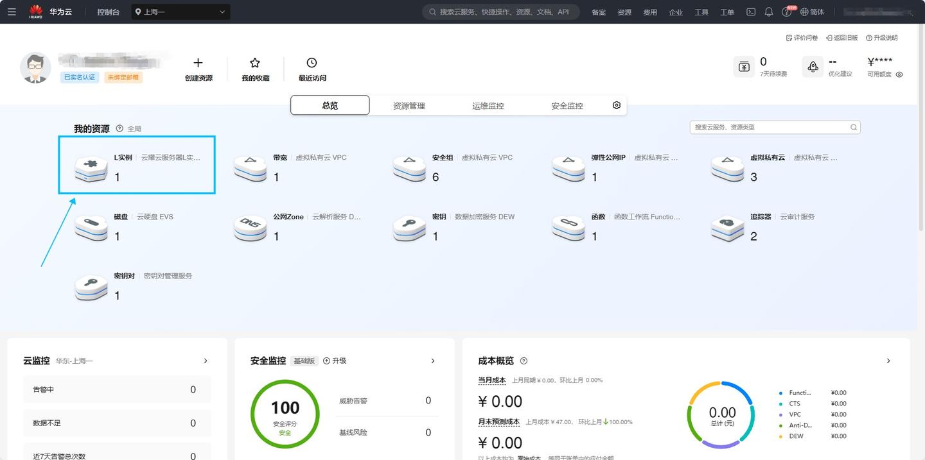The width and height of the screenshot is (925, 460).
Task: Open the help icon with NEW badge
Action: [x=788, y=12]
